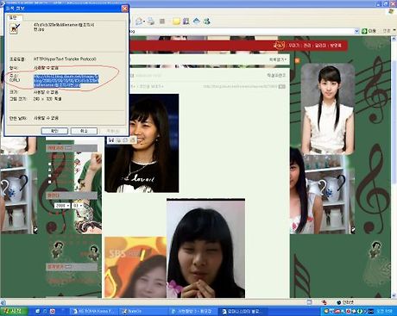
Task: Click the 확인 button in properties dialog
Action: pos(54,131)
